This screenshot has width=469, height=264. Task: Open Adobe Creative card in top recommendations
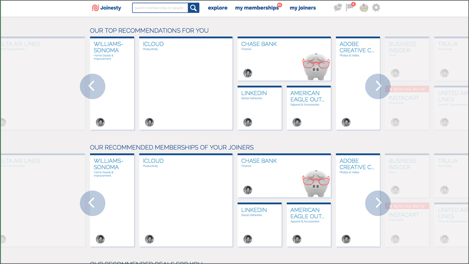point(358,83)
